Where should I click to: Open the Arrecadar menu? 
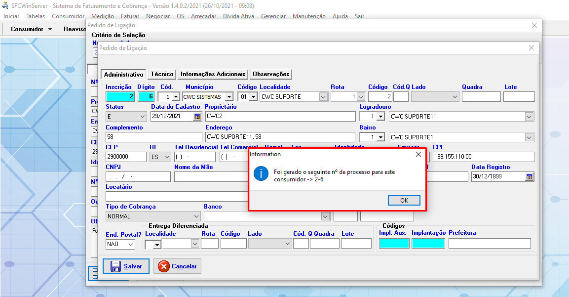[x=203, y=16]
